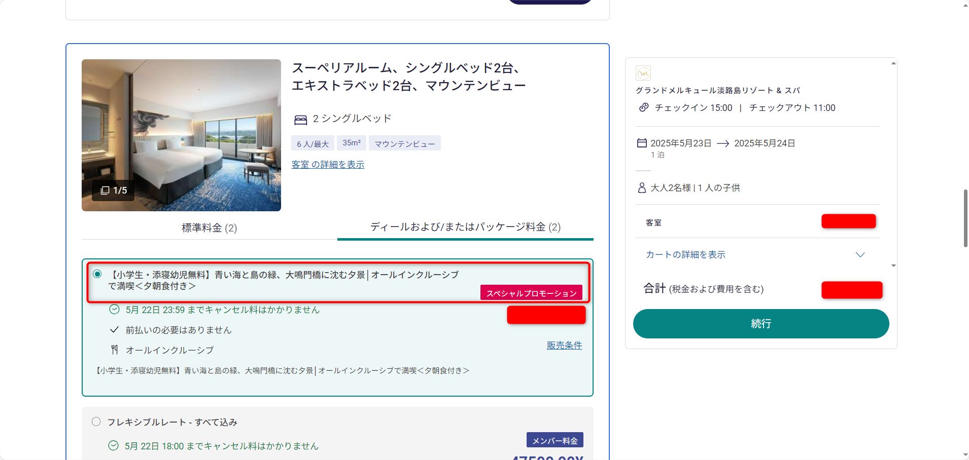This screenshot has width=969, height=460.
Task: Click the カートの詳細を表示 text link
Action: click(685, 255)
